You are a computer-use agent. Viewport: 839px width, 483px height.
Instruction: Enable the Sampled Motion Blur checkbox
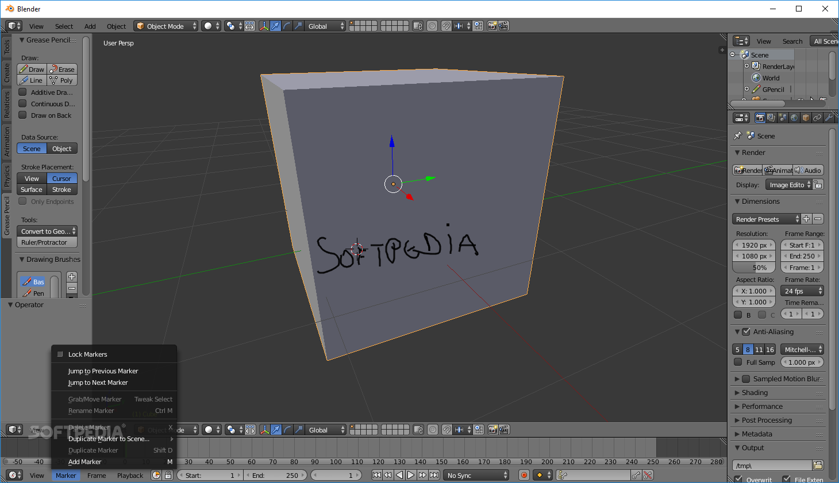(x=746, y=378)
